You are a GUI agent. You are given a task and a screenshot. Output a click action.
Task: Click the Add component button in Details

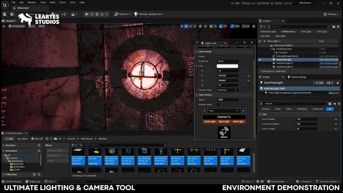319,83
